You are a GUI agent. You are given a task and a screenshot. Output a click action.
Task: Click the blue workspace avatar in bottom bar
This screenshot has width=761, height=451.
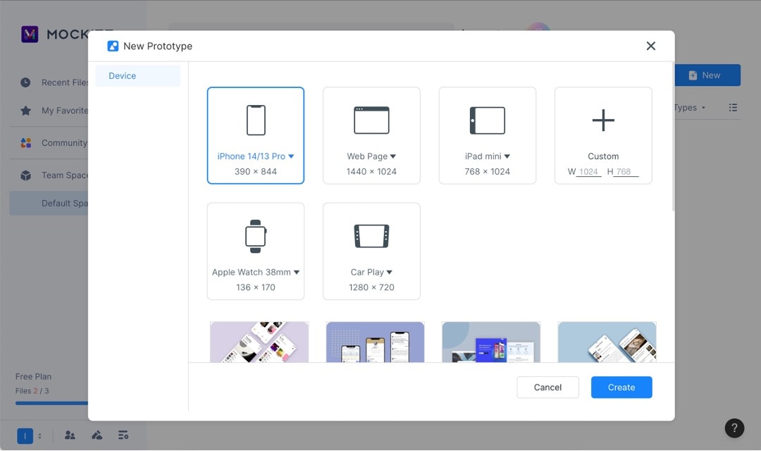(x=25, y=436)
